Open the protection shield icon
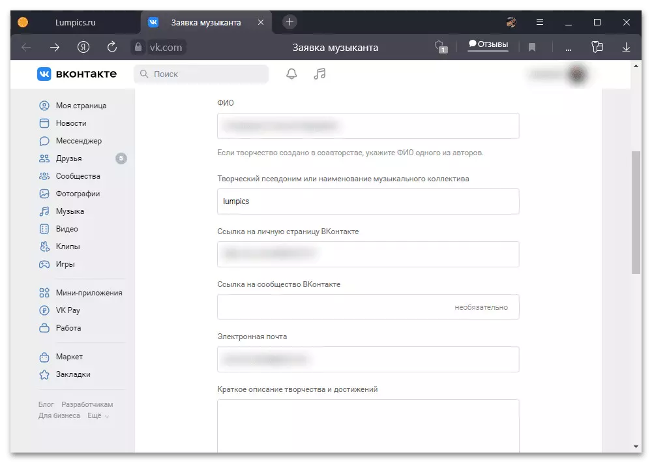Screen dimensions: 652x463 [x=440, y=46]
